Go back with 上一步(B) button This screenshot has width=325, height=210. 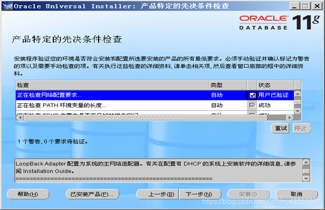click(158, 194)
